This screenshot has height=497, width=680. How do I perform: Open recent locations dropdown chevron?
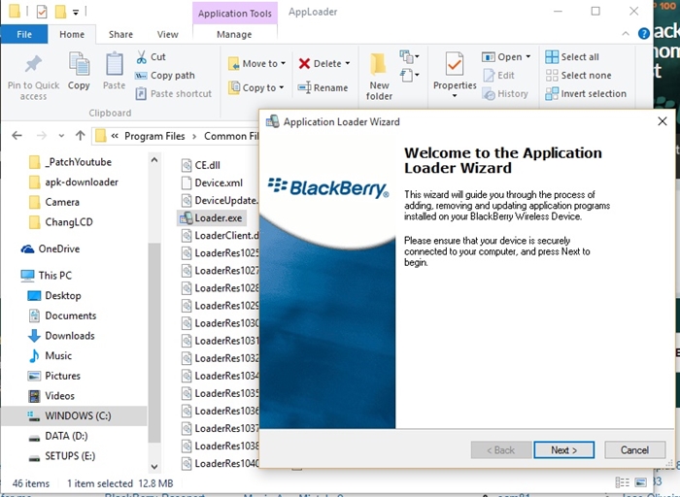point(61,136)
